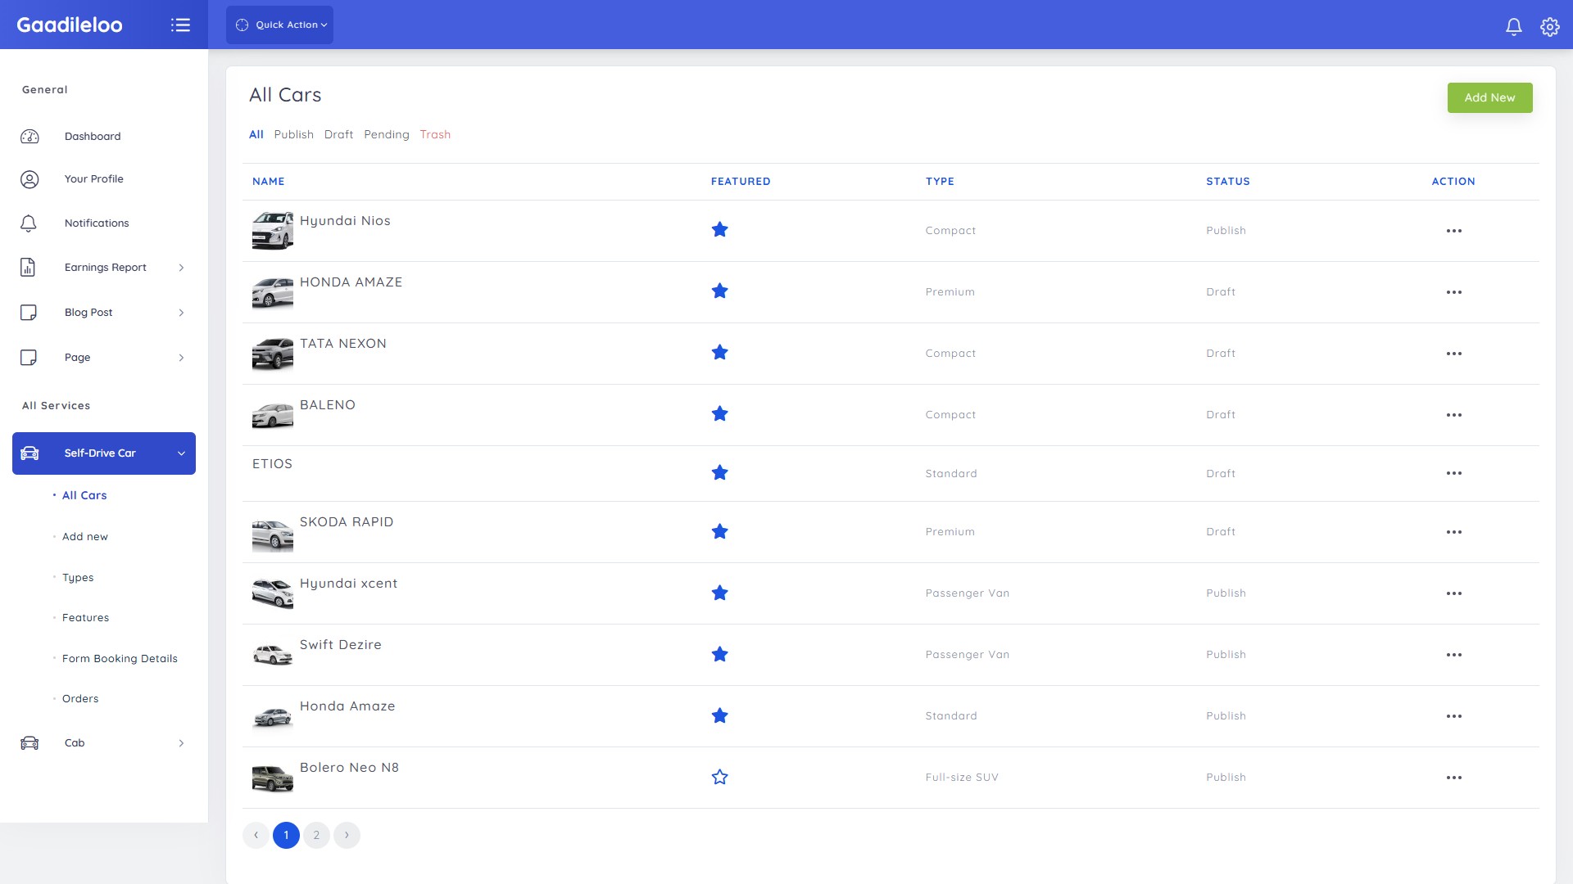Click the Swift Dezire car name
Viewport: 1573px width, 884px height.
341,645
